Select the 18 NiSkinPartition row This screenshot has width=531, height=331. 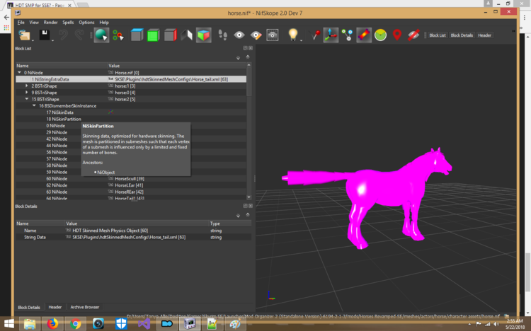pos(131,119)
